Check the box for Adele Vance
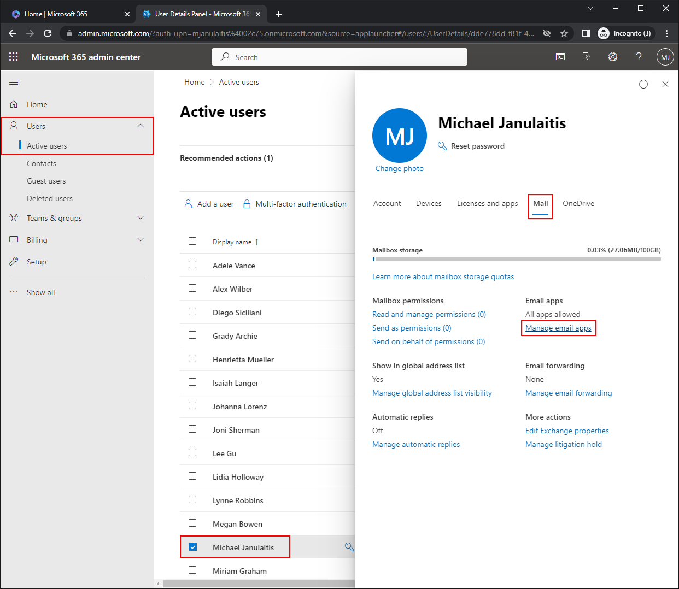This screenshot has height=589, width=679. 192,264
